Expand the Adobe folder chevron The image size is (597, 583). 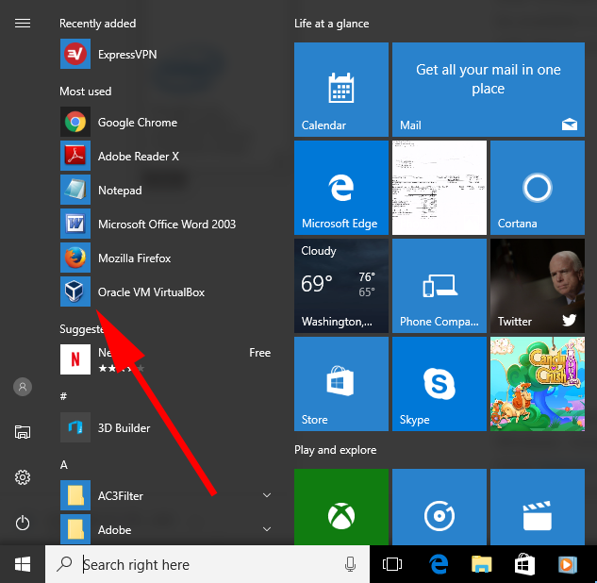click(267, 529)
